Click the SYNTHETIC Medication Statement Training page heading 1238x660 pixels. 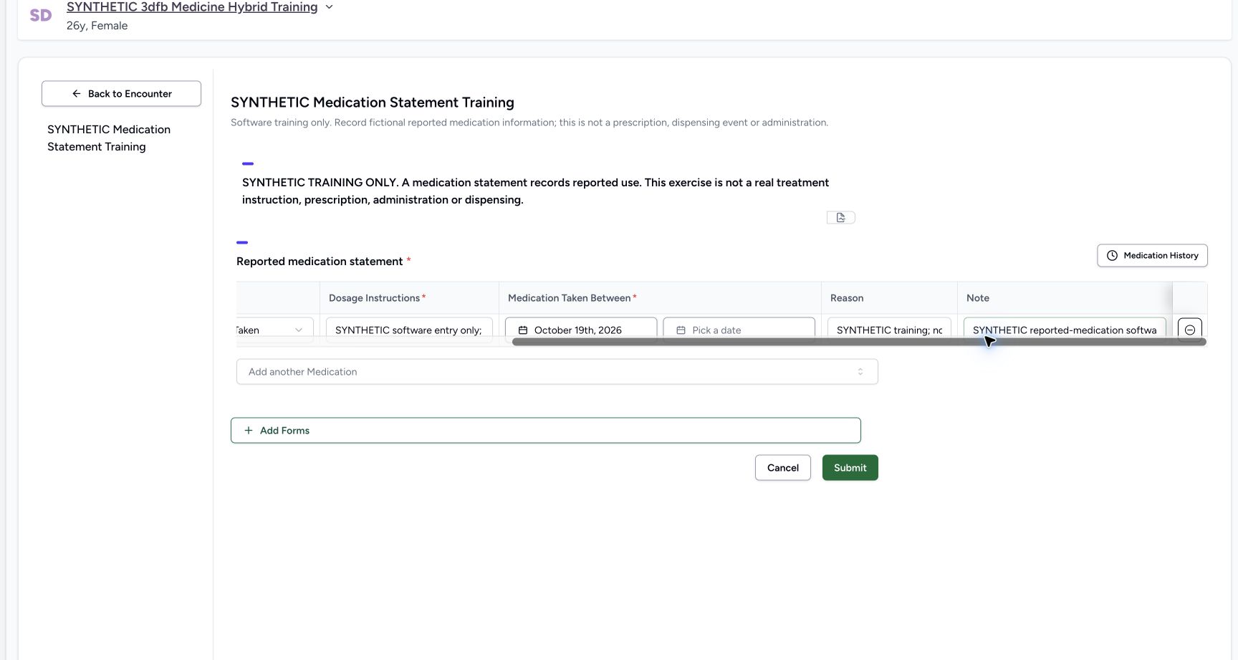click(x=373, y=102)
